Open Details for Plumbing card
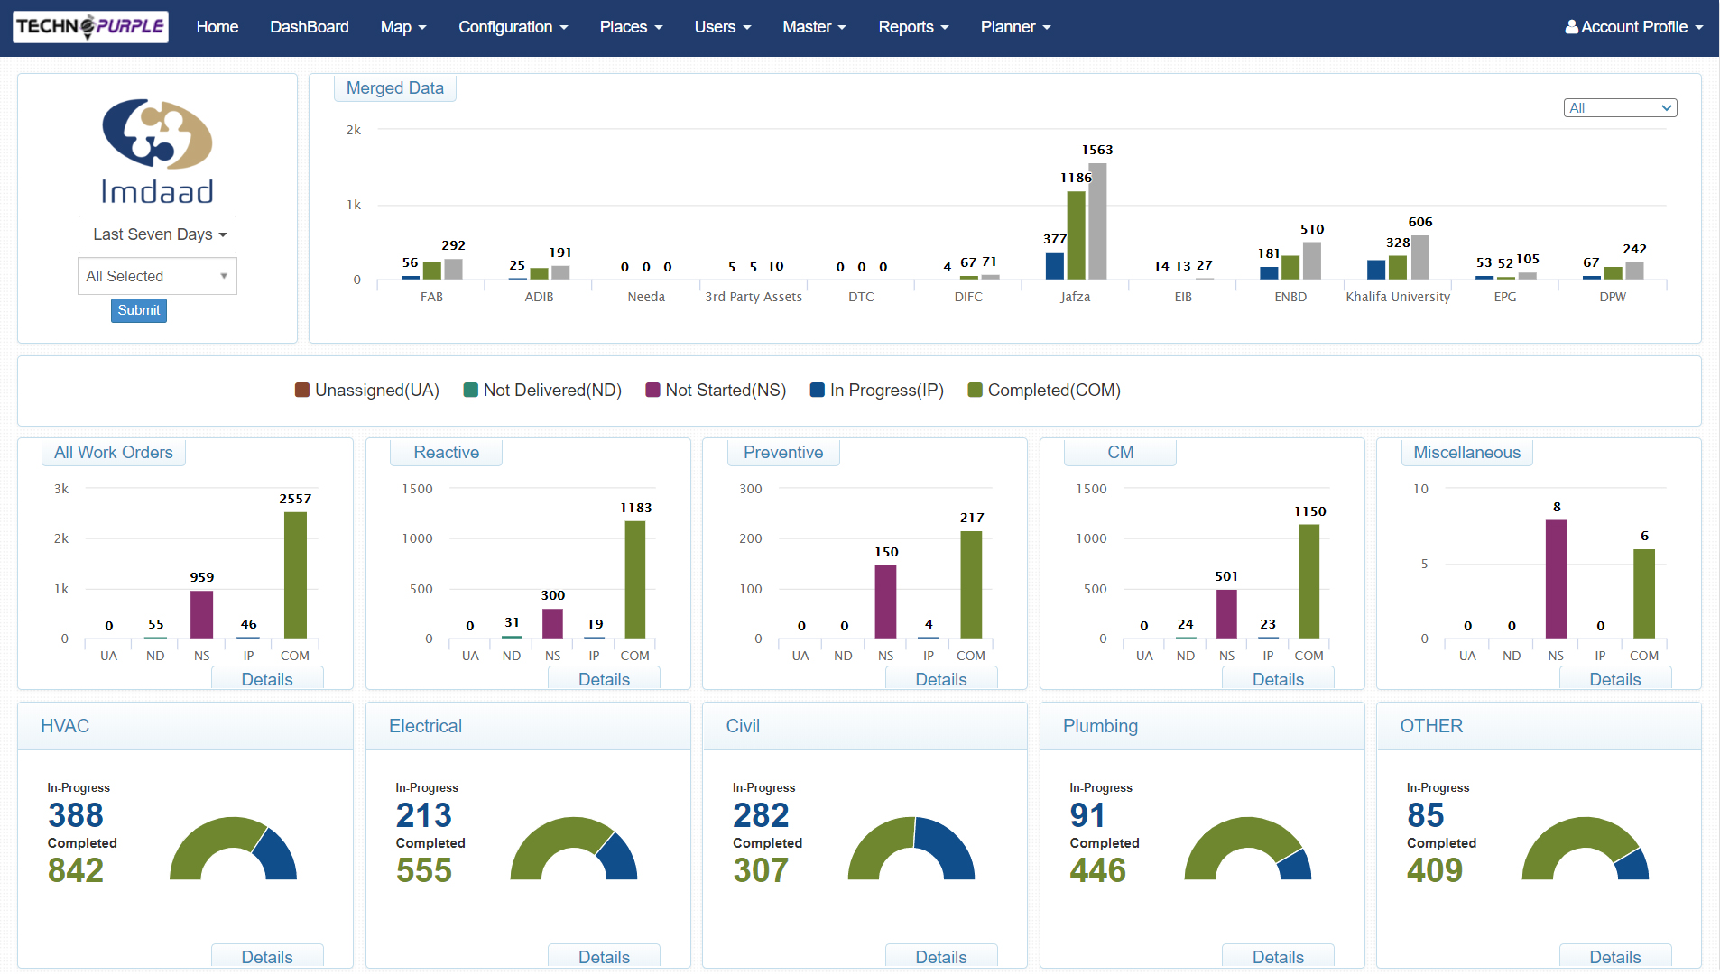Image resolution: width=1720 pixels, height=974 pixels. (x=1278, y=957)
